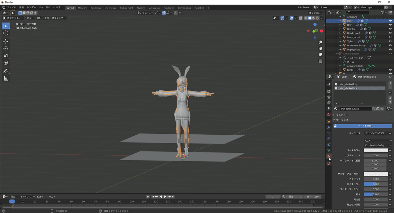Open the proportional editing falloff dropdown
This screenshot has height=213, width=394.
click(x=182, y=13)
